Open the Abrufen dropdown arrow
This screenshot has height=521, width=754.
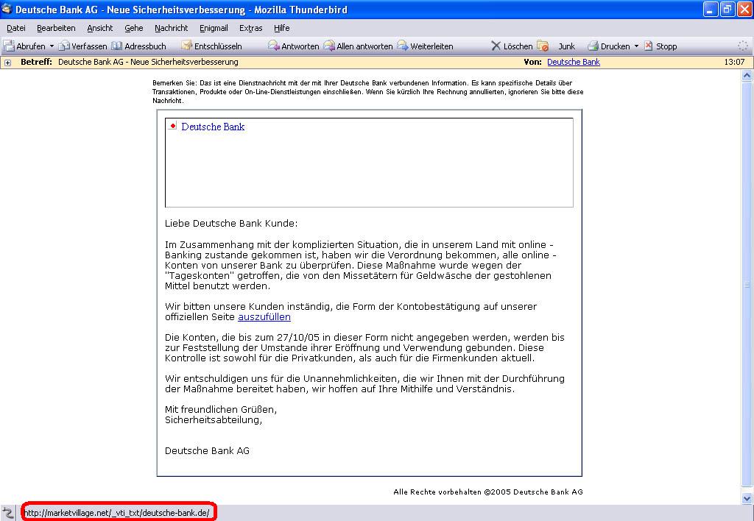(x=52, y=46)
